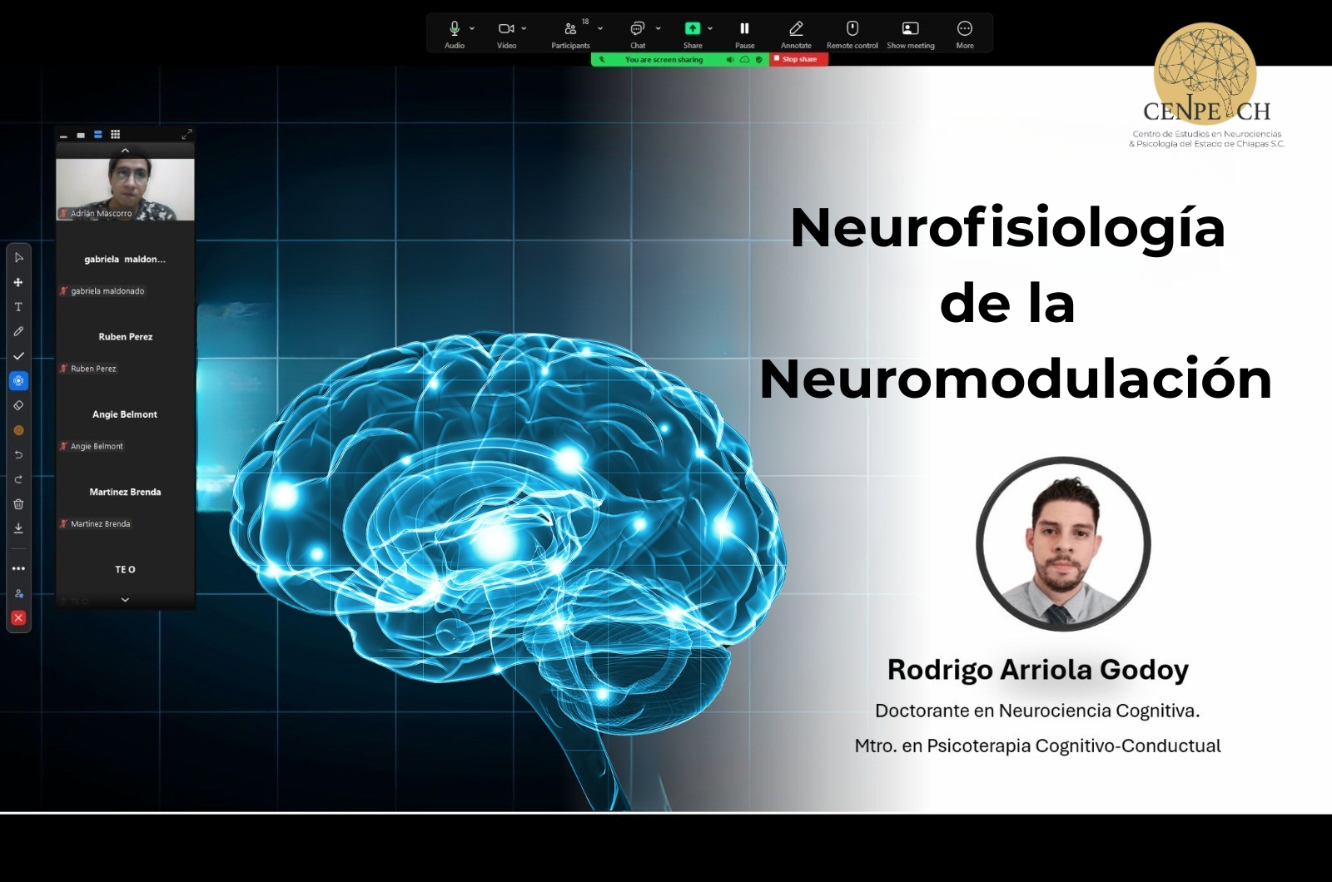Open the Audio options dropdown arrow
This screenshot has height=882, width=1332.
(x=473, y=28)
